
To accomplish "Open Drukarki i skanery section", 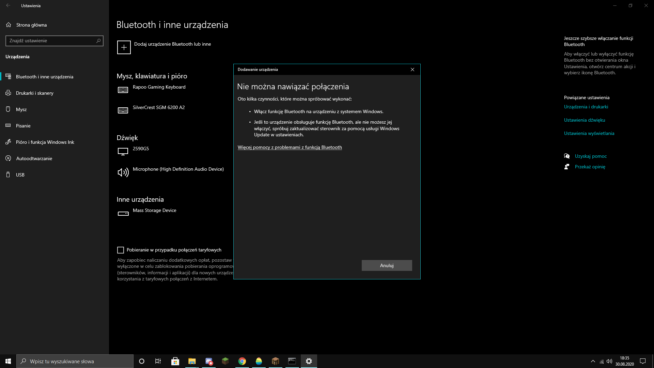I will pos(34,93).
